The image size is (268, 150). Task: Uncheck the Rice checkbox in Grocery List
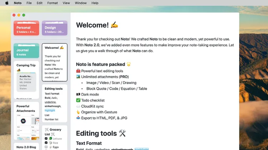click(46, 143)
